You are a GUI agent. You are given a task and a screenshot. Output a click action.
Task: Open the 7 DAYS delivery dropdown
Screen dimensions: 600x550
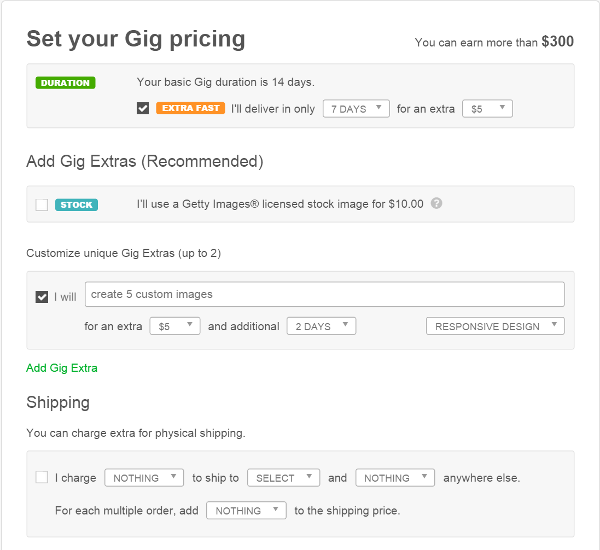tap(356, 109)
